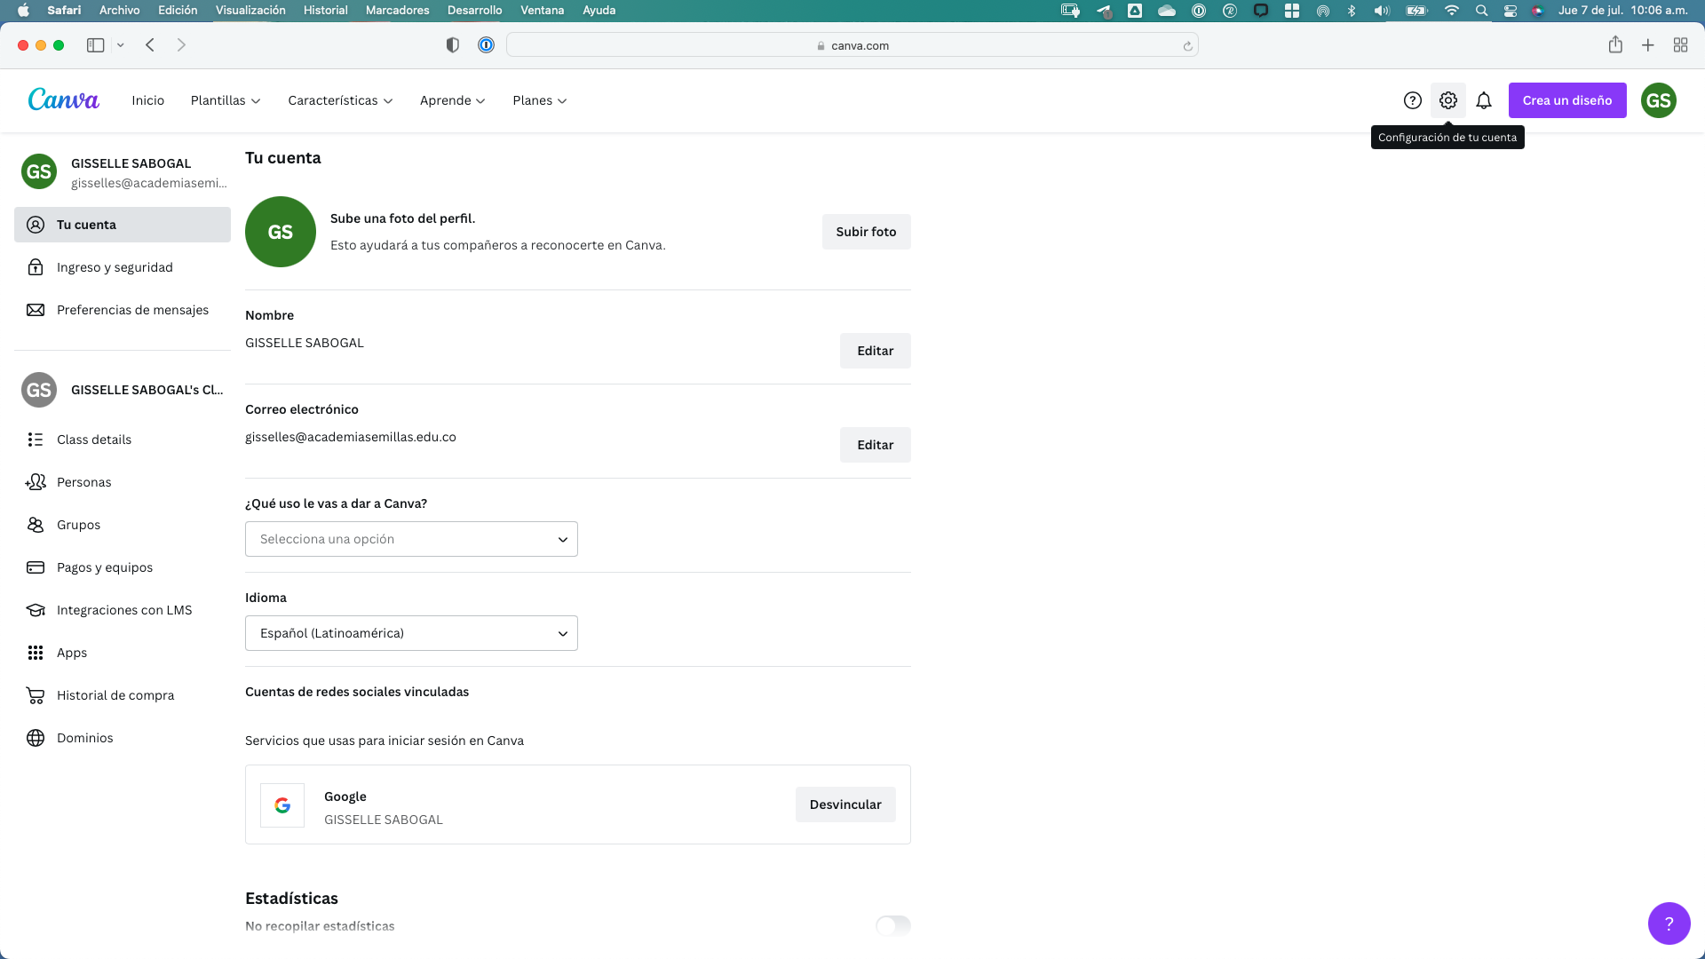Click the GISSELLE SABOGAL's Class team avatar
The width and height of the screenshot is (1705, 959).
39,390
